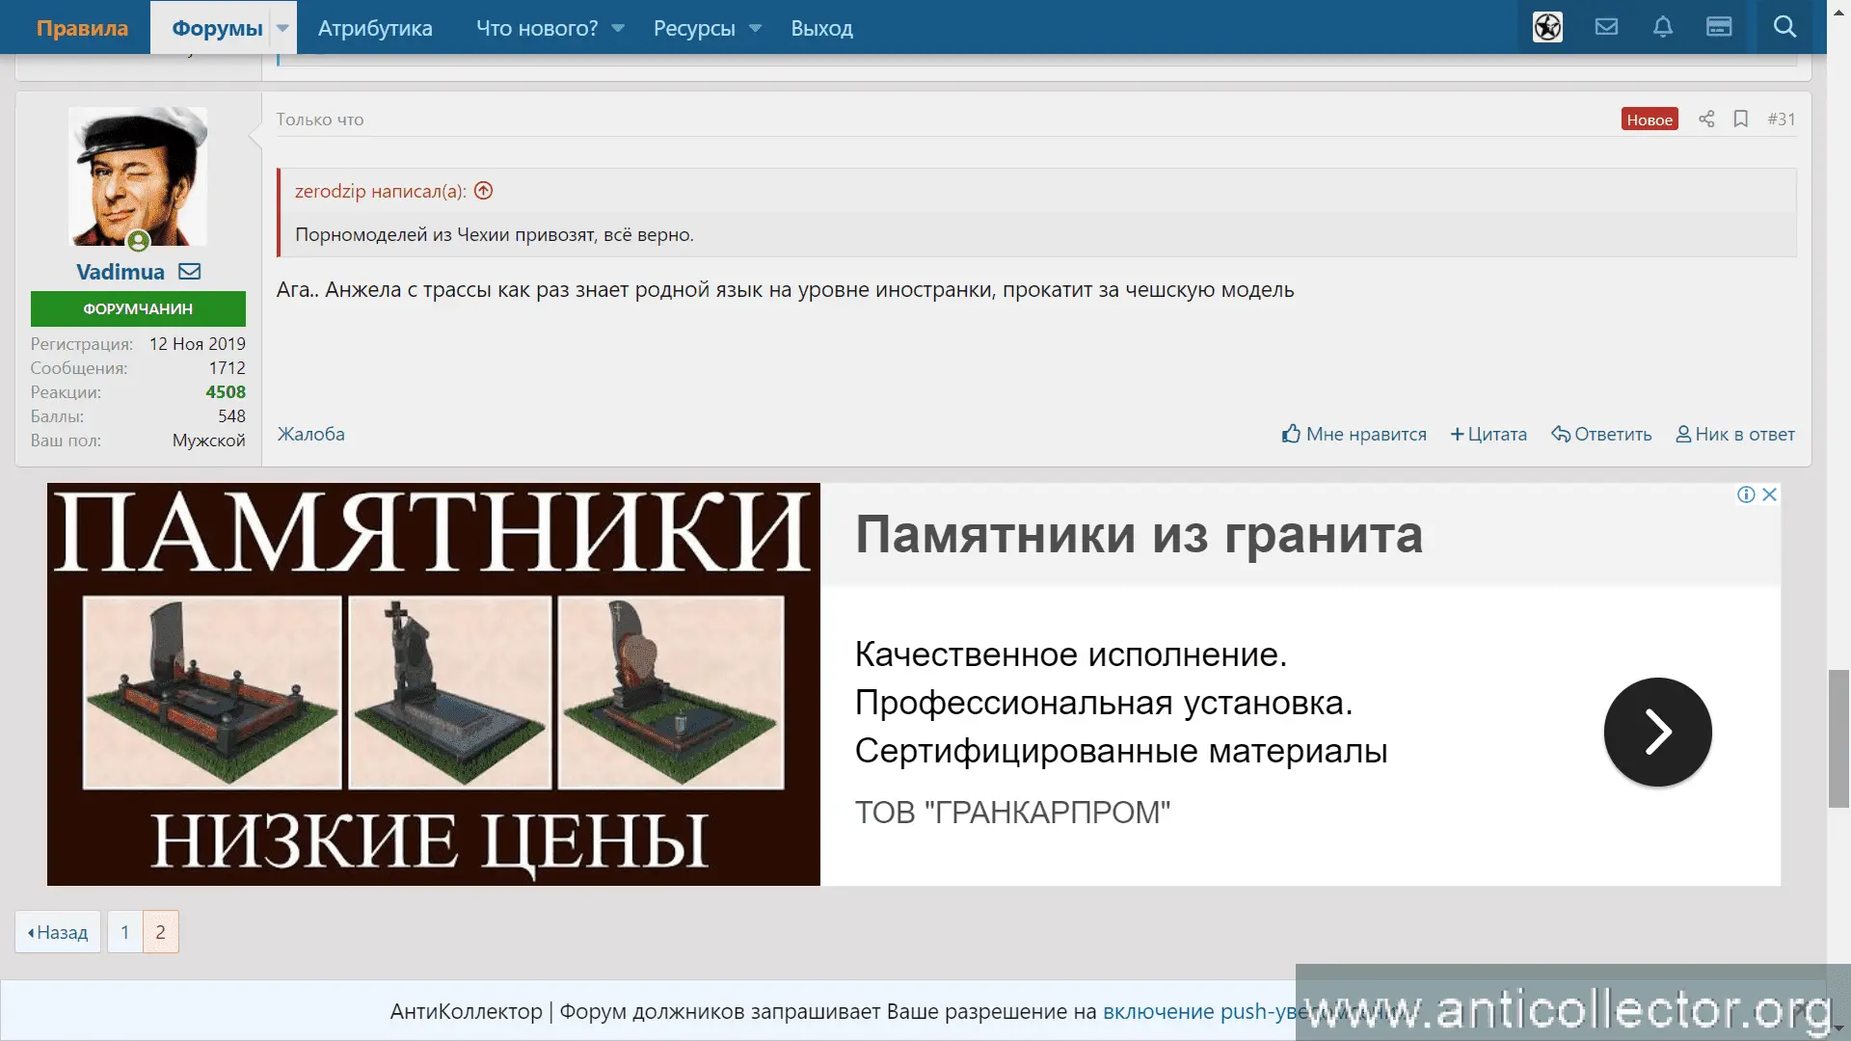Image resolution: width=1851 pixels, height=1041 pixels.
Task: Open the inbox envelope icon in the header
Action: click(x=1606, y=27)
